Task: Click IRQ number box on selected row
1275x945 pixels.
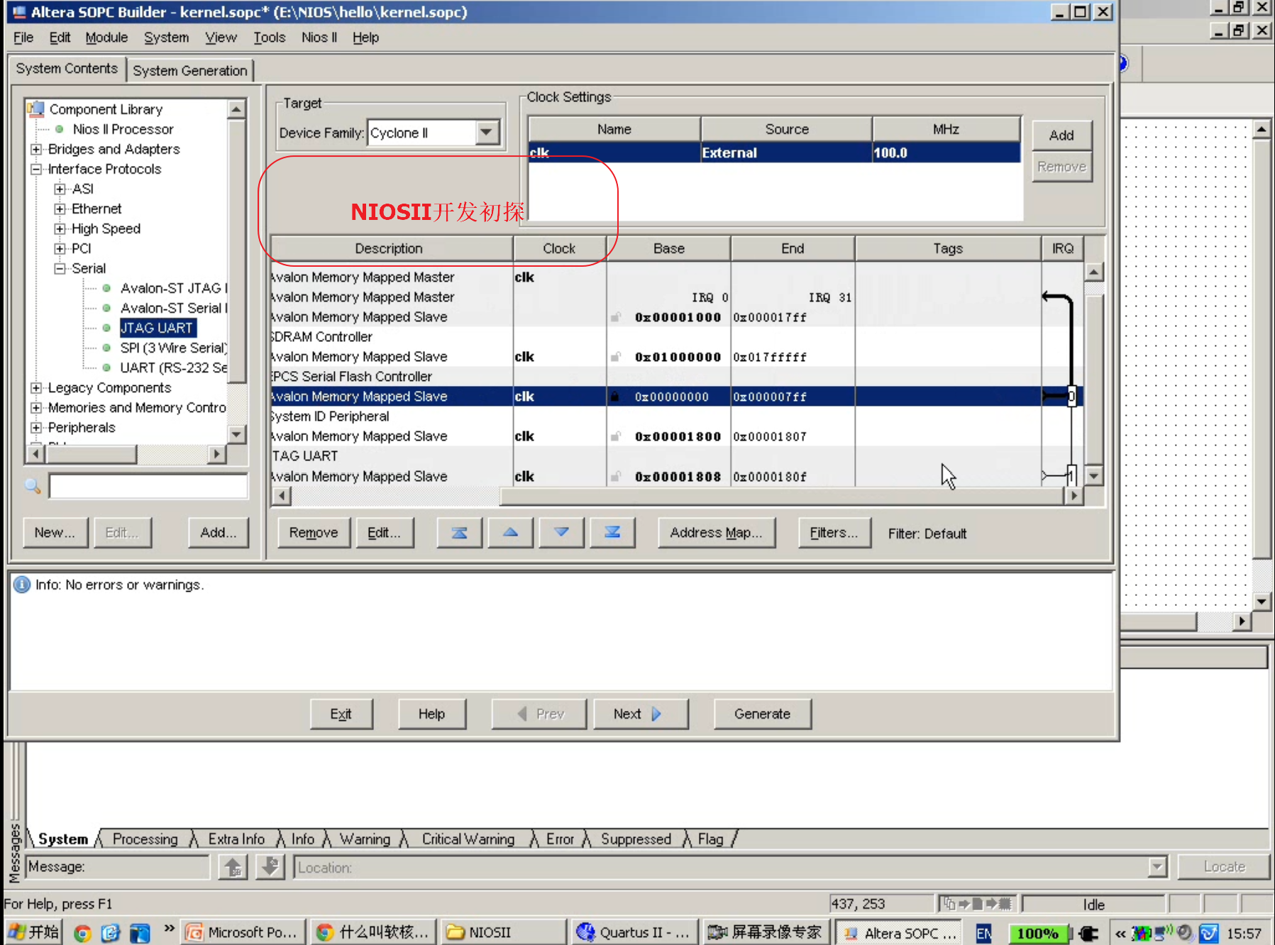Action: coord(1071,397)
